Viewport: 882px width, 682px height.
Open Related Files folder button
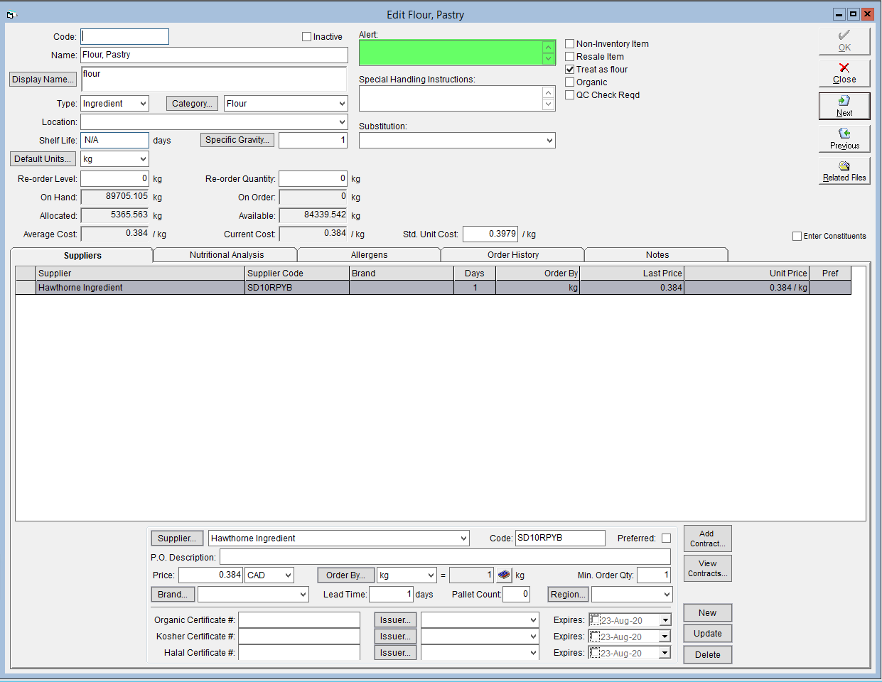click(844, 171)
